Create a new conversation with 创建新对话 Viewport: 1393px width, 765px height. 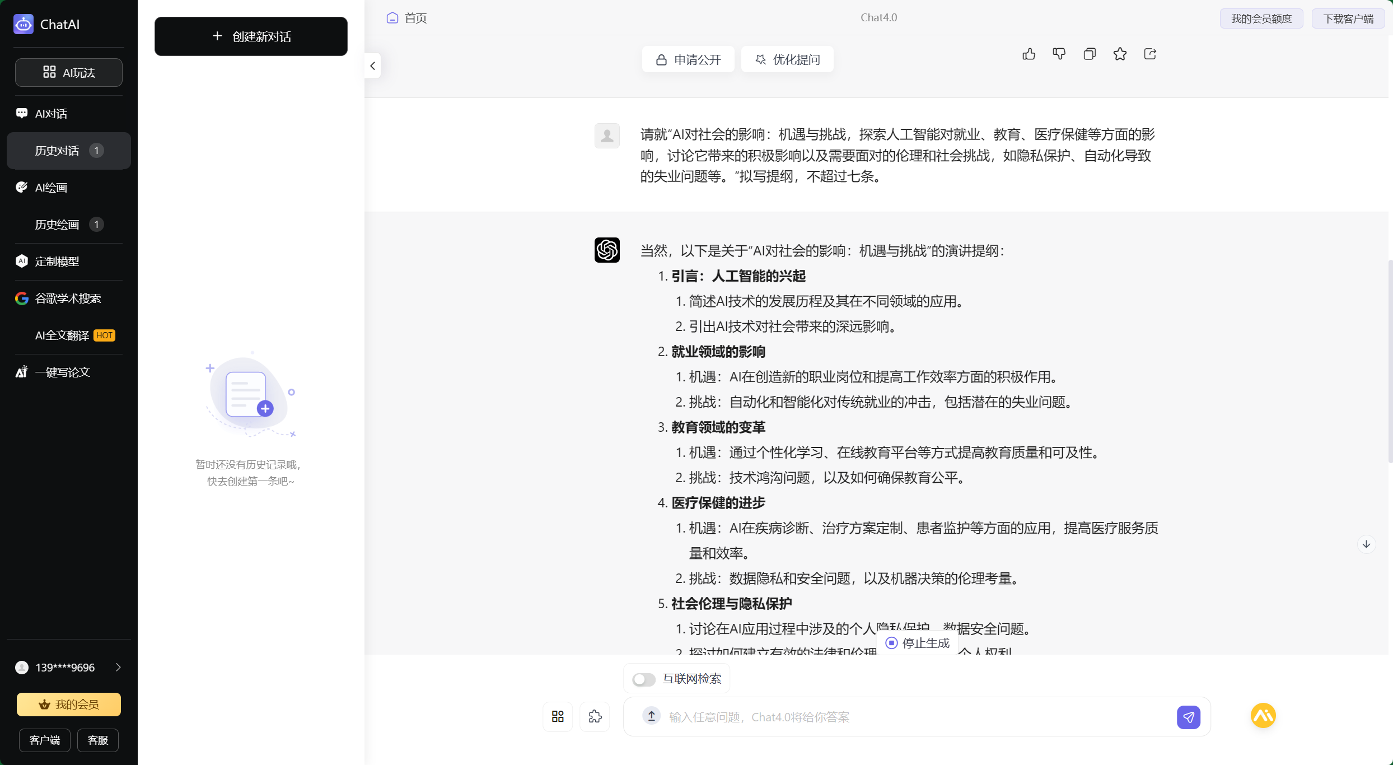click(x=251, y=36)
